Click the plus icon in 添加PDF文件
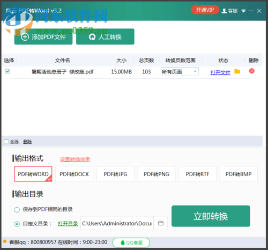The height and width of the screenshot is (250, 268). (25, 37)
